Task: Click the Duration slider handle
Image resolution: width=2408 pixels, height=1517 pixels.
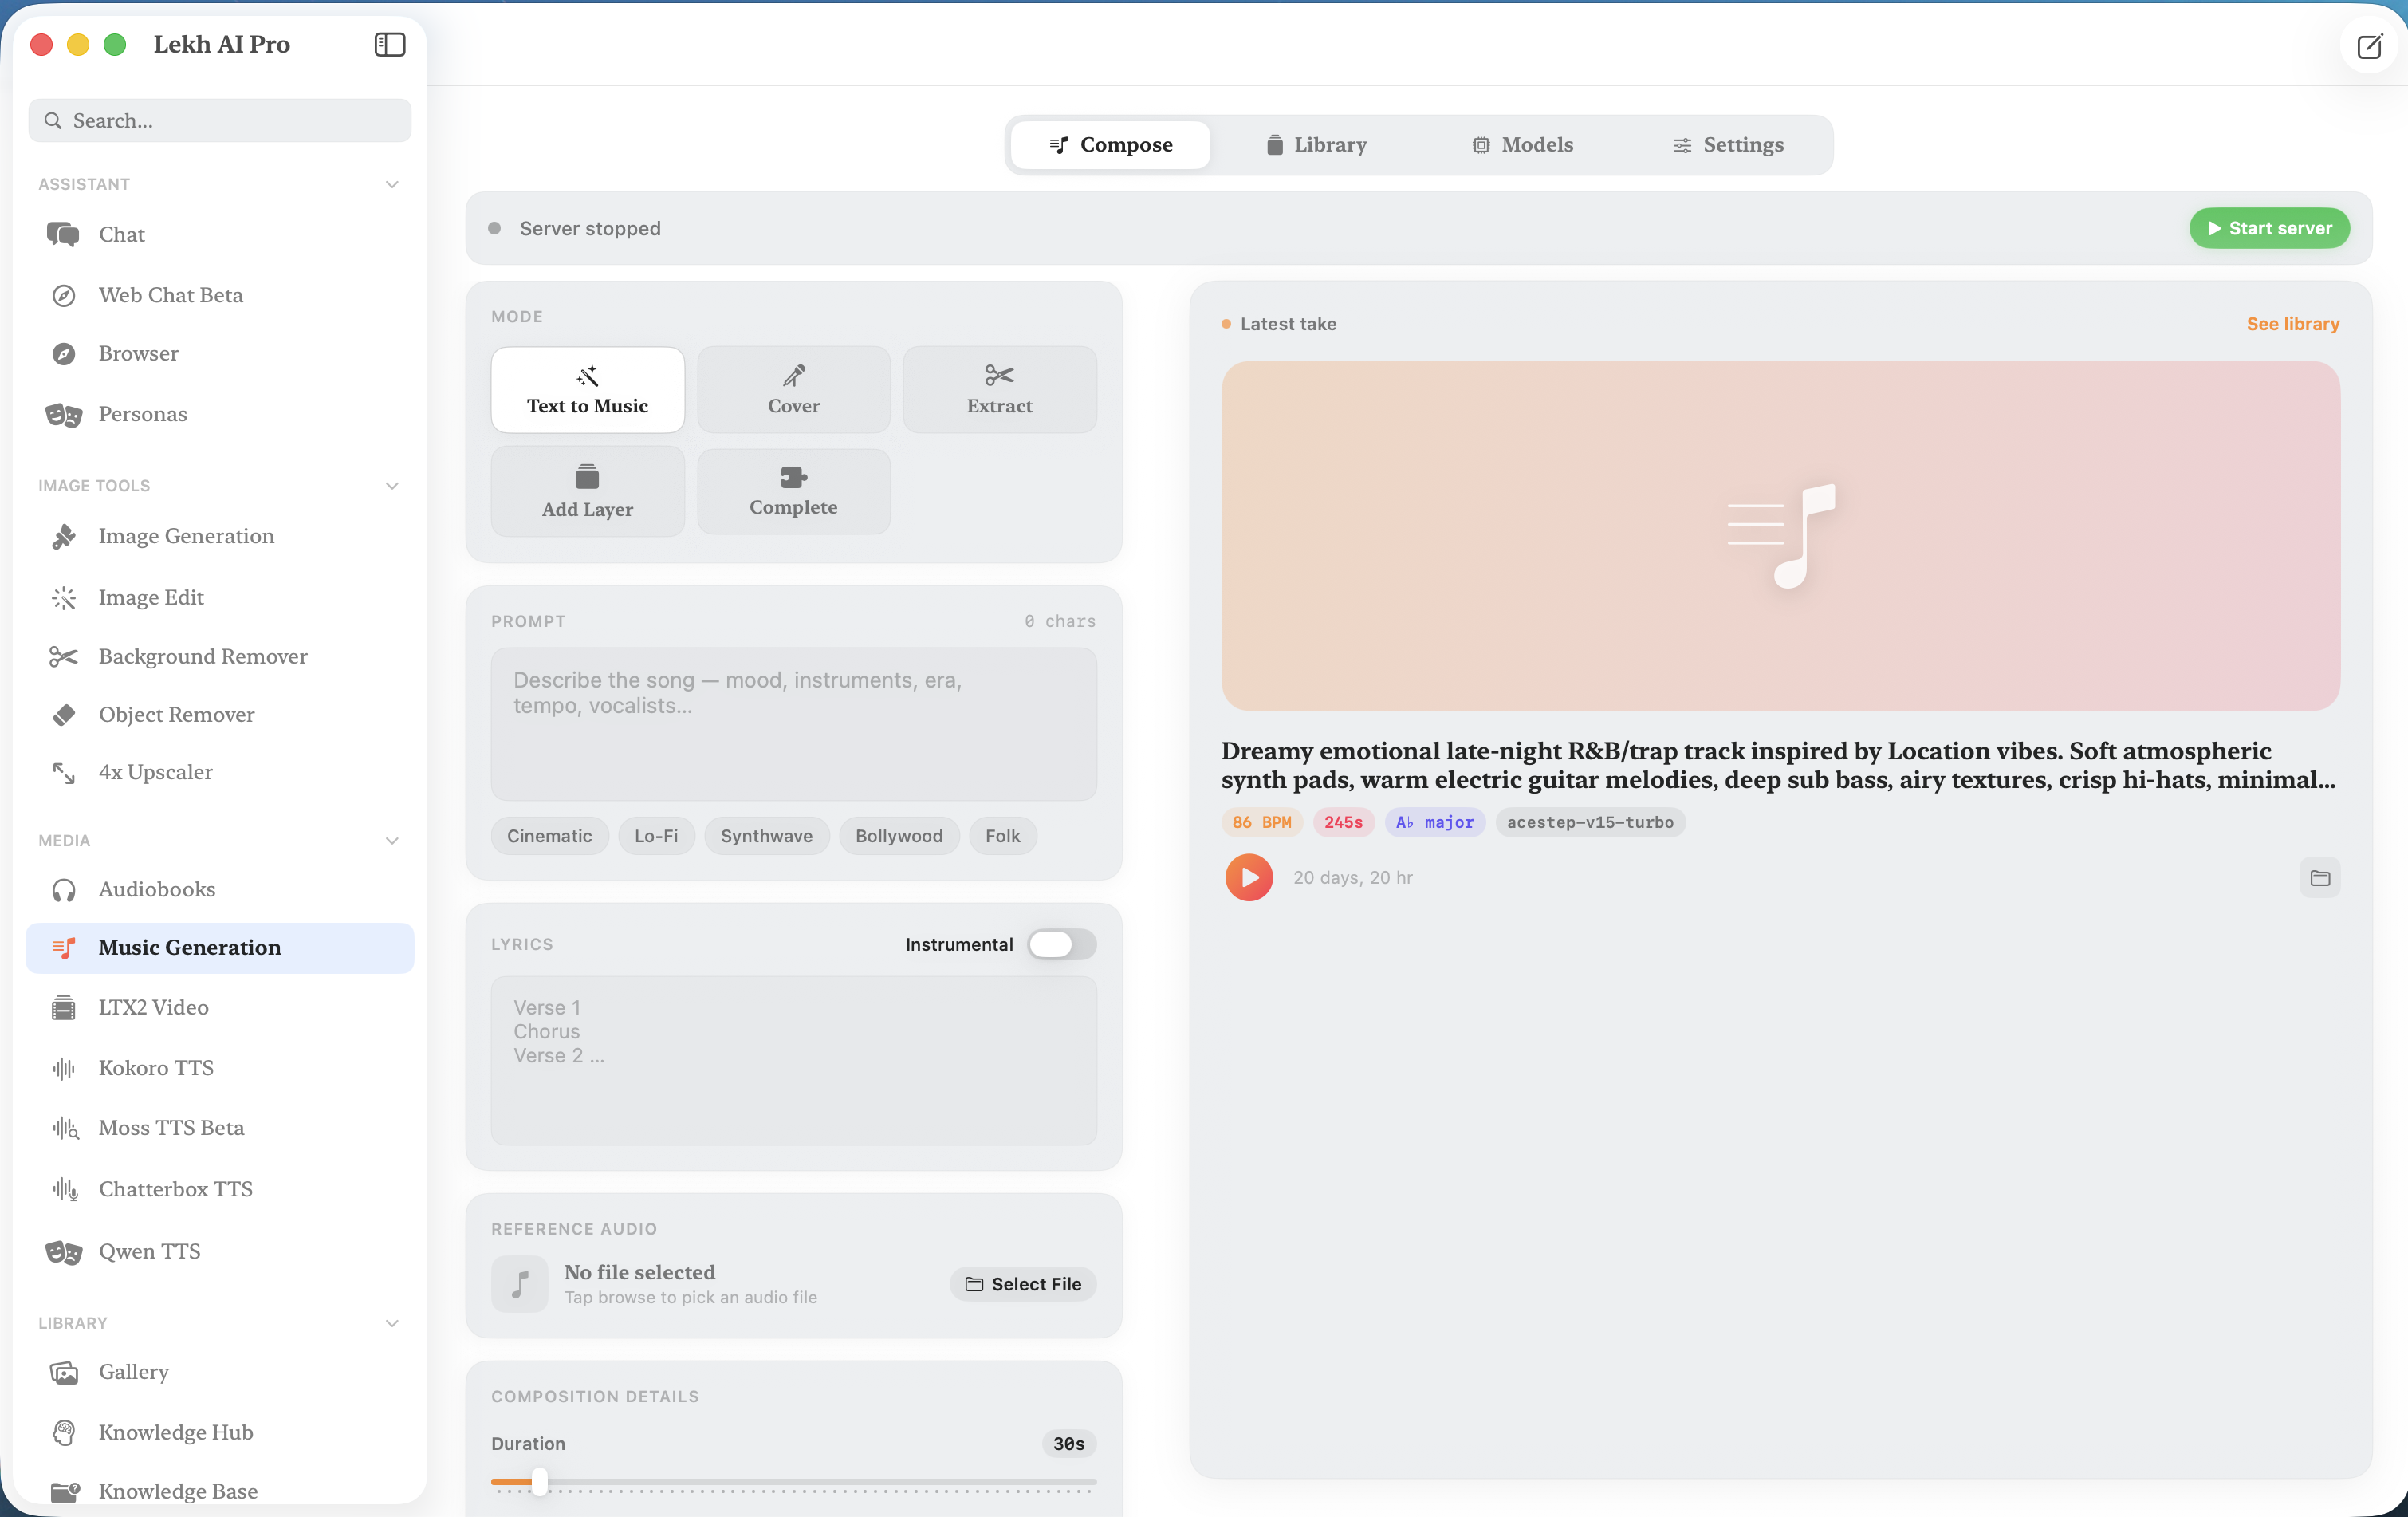Action: [x=540, y=1481]
